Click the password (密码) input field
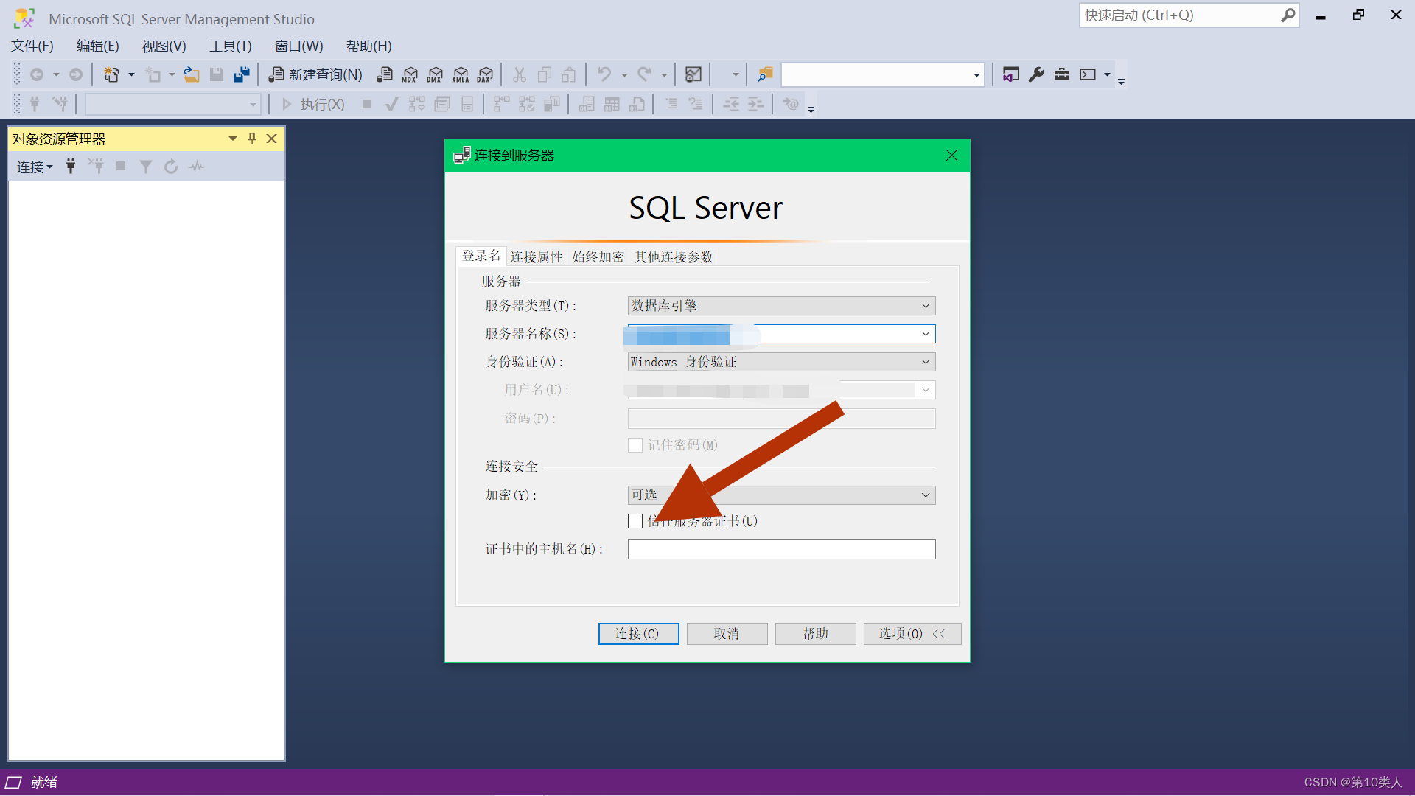This screenshot has width=1415, height=796. click(x=781, y=419)
